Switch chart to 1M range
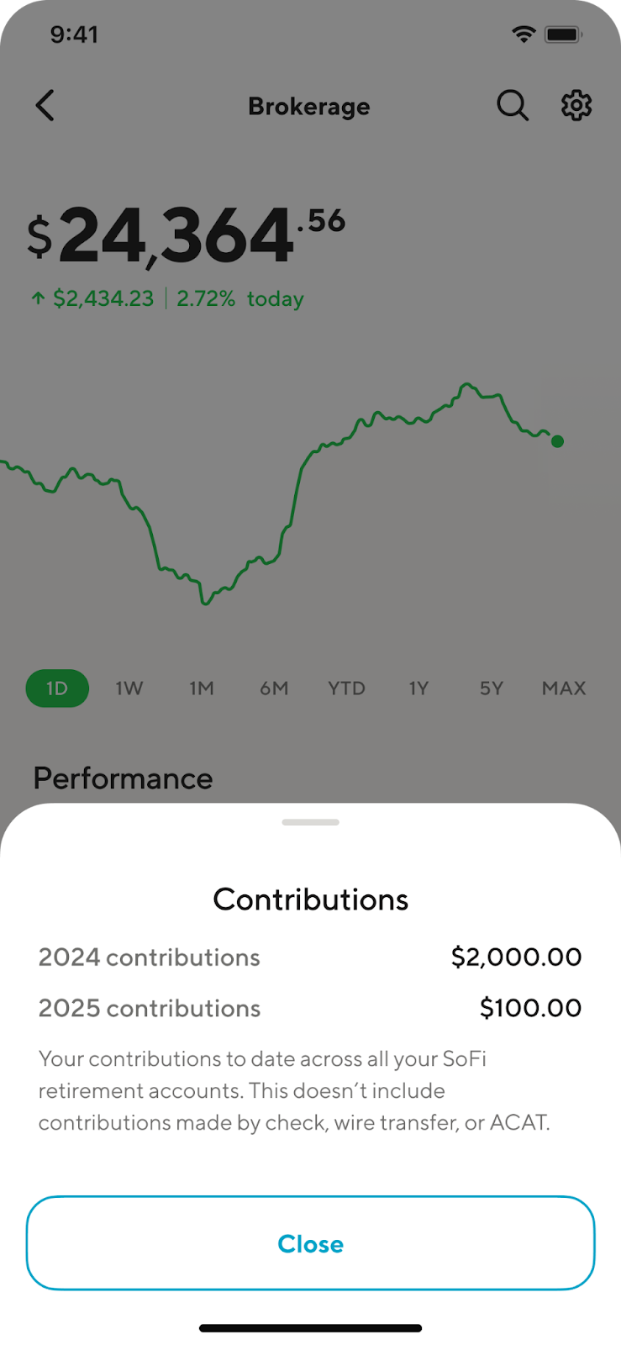The image size is (621, 1345). [x=202, y=688]
